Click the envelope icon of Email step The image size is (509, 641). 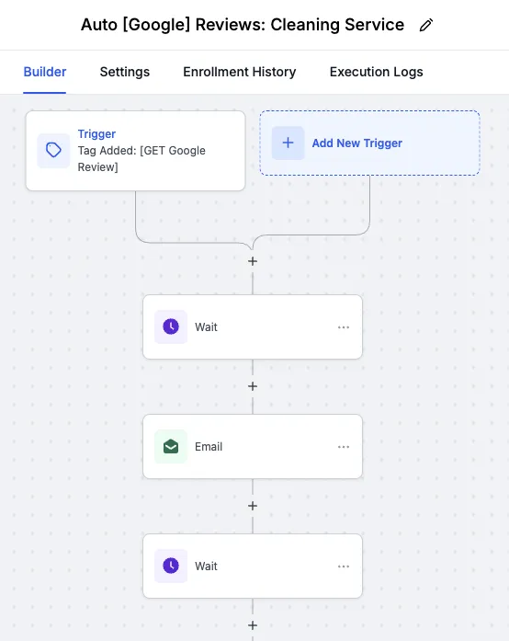(171, 446)
